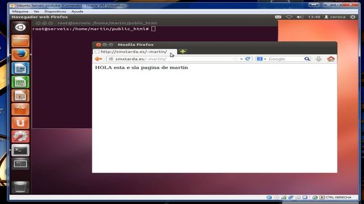Image resolution: width=364 pixels, height=204 pixels.
Task: Go to Firefox home page icon
Action: [331, 59]
